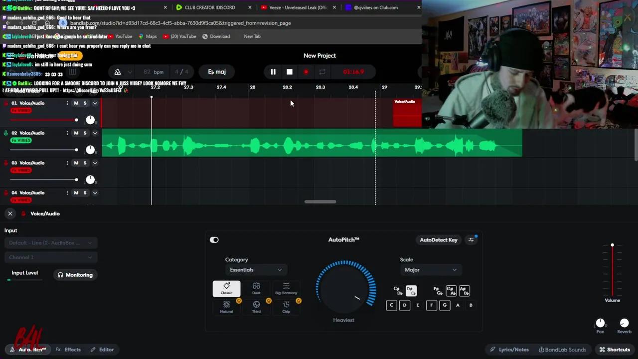This screenshot has width=638, height=359.
Task: Mute track 02 Voice/Audio
Action: [x=76, y=133]
